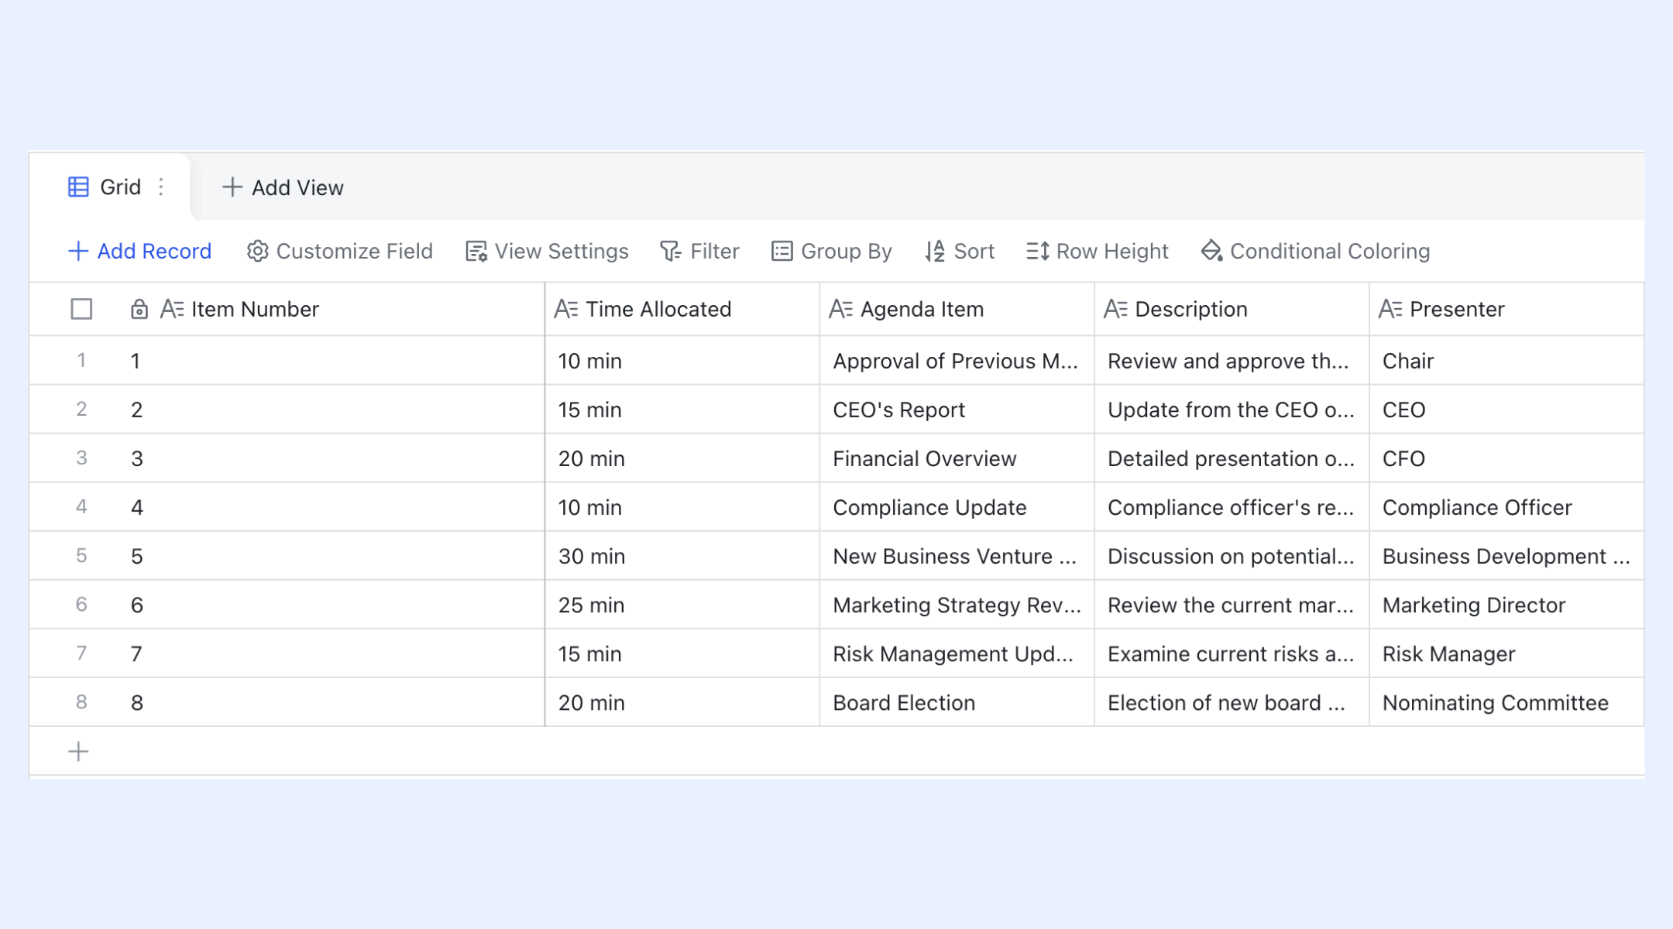1673x929 pixels.
Task: Open the Group By options
Action: (x=832, y=252)
